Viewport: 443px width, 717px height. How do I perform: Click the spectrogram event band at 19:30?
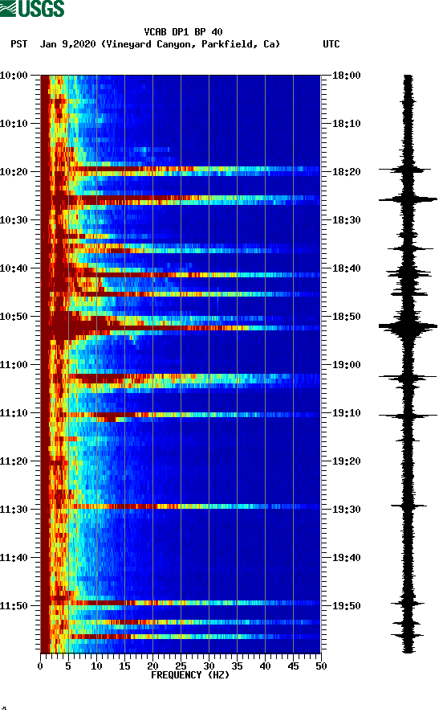click(181, 506)
